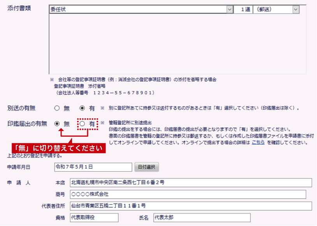Open the (郵送) delivery method dropdown arrow

(296, 10)
